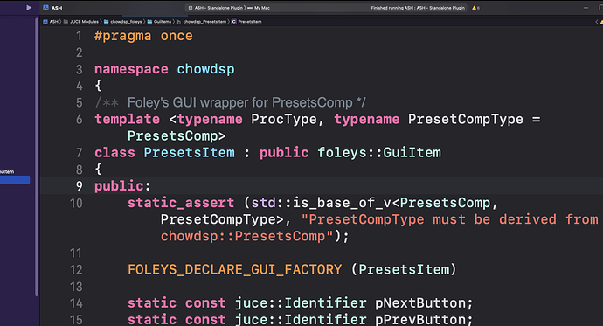Open the PresetsItem class symbol in jump bar
Viewport: 603px width, 326px height.
[x=246, y=22]
